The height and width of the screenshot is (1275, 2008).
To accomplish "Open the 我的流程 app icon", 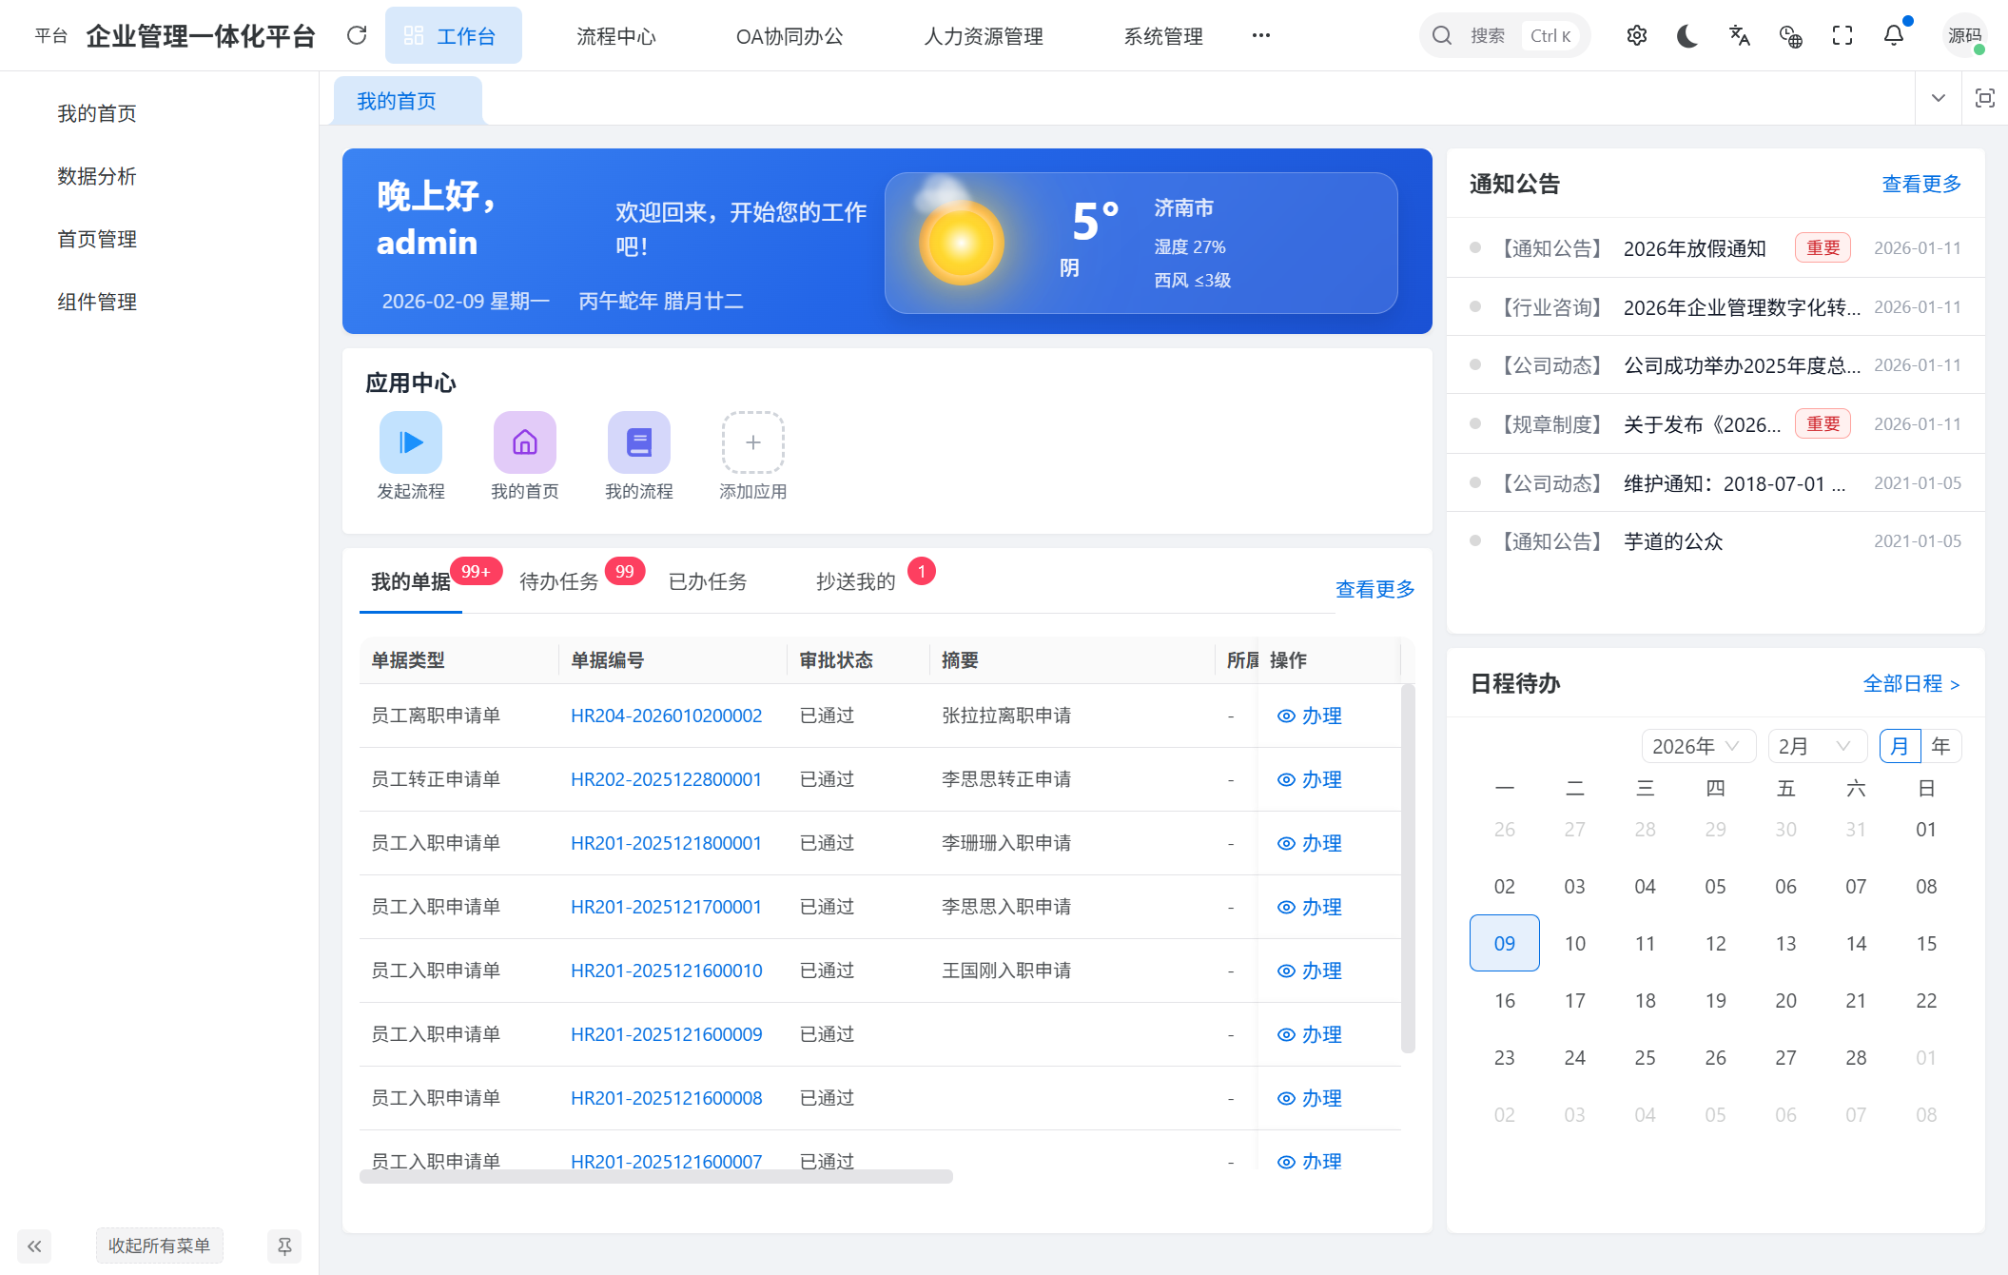I will 638,442.
